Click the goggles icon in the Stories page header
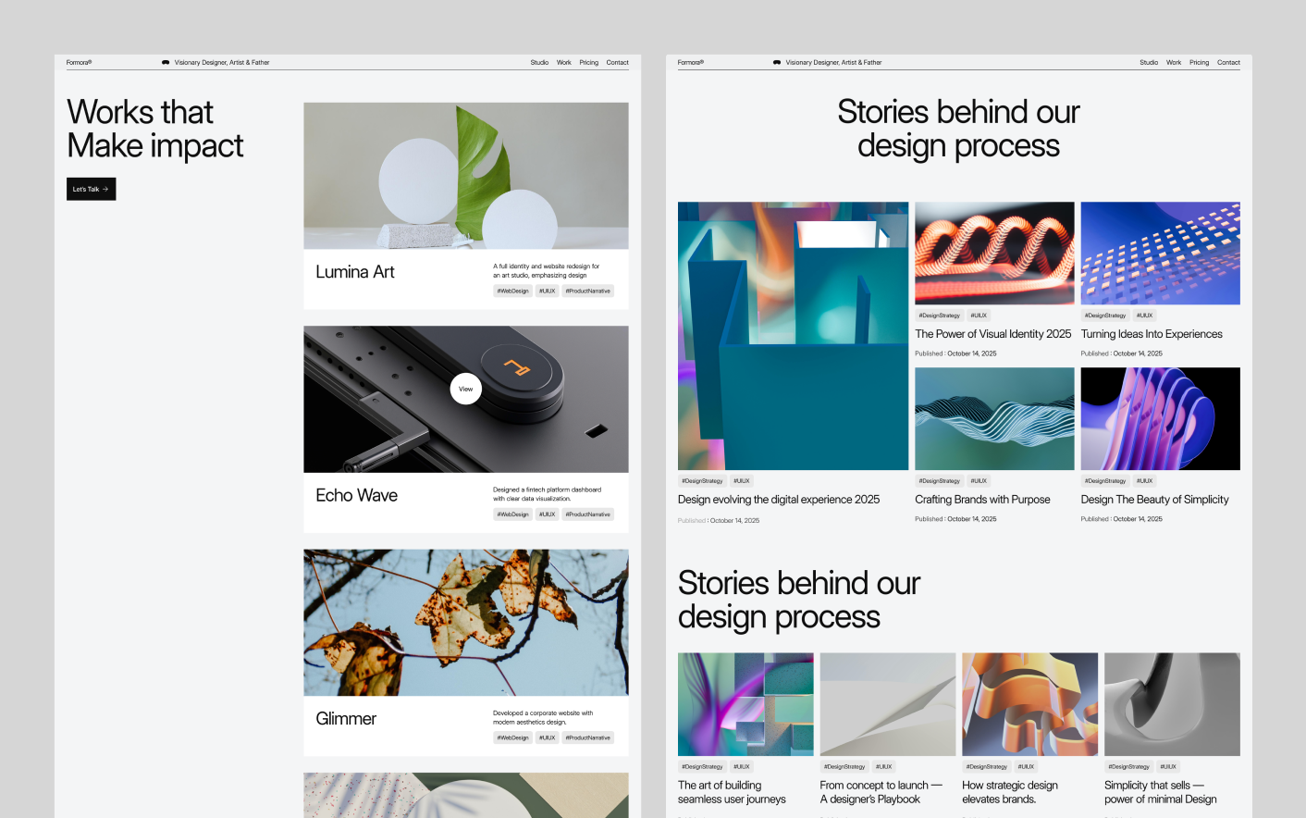 pos(777,63)
